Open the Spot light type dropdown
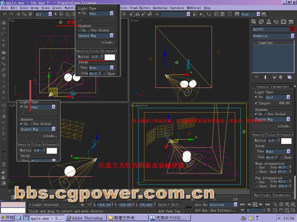297x222 pixels. (278, 97)
